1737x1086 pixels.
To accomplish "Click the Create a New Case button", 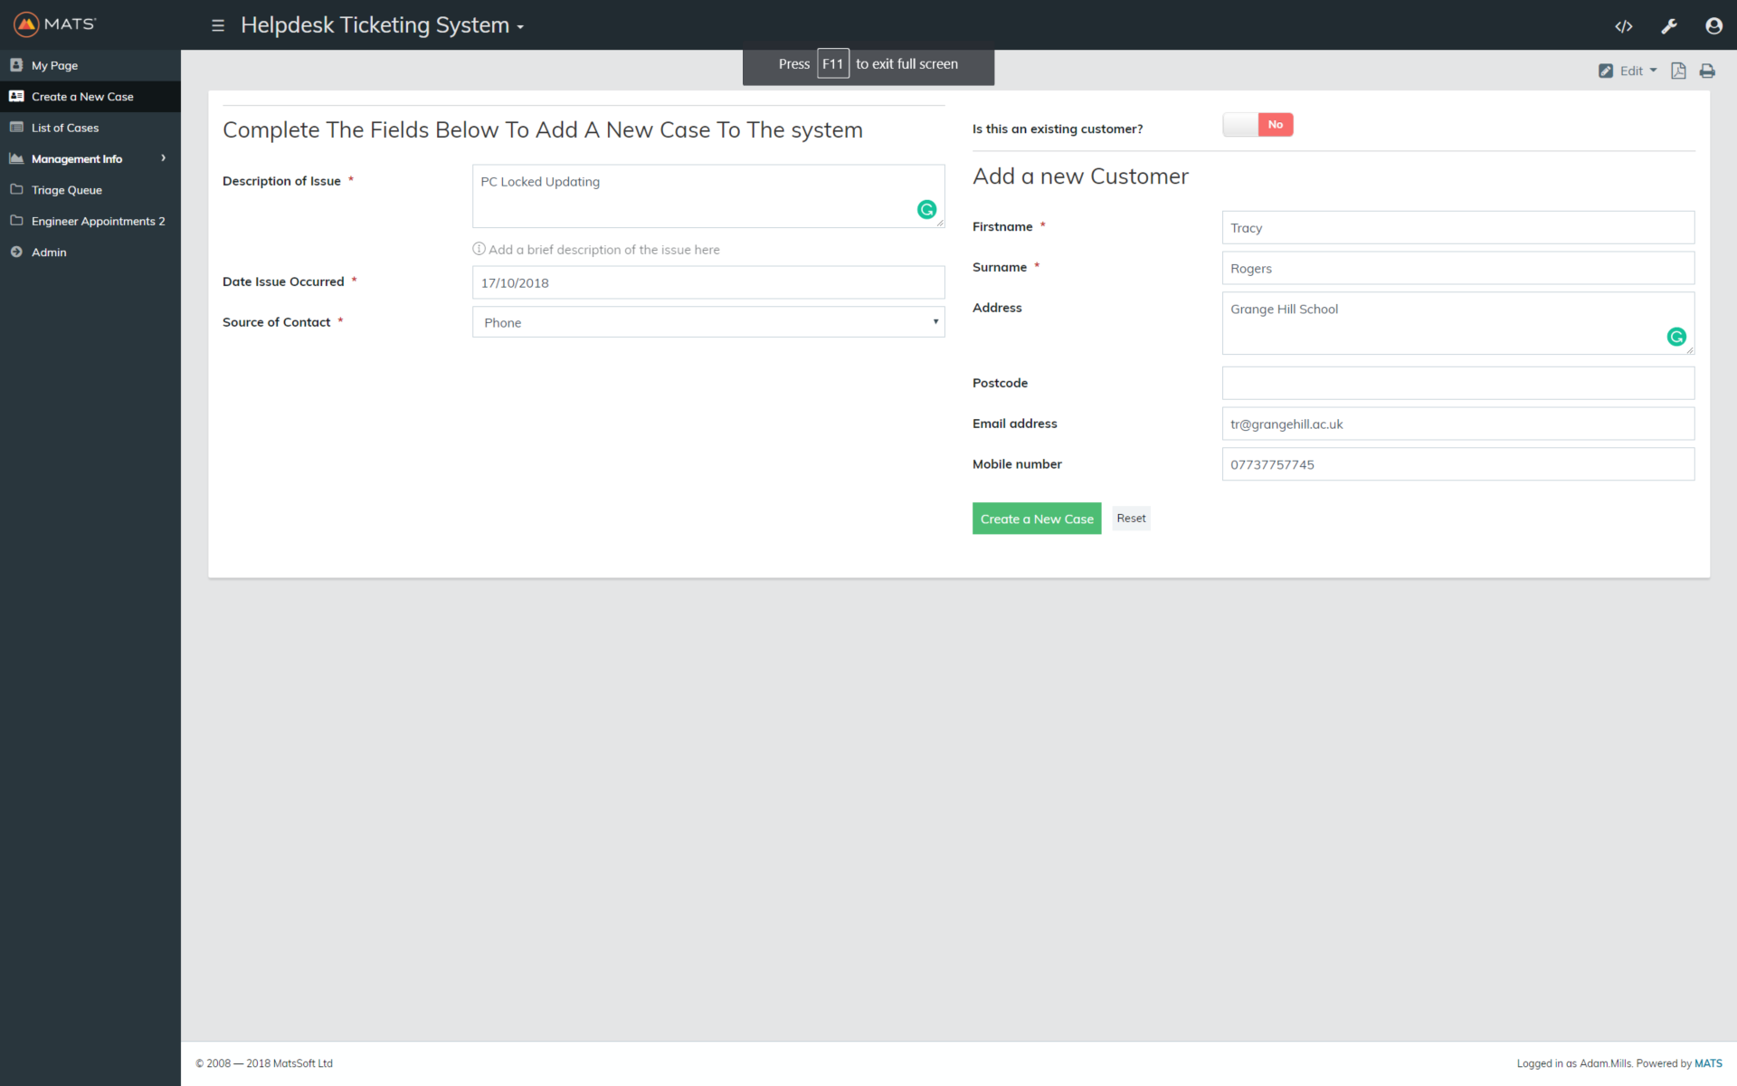I will (1036, 519).
